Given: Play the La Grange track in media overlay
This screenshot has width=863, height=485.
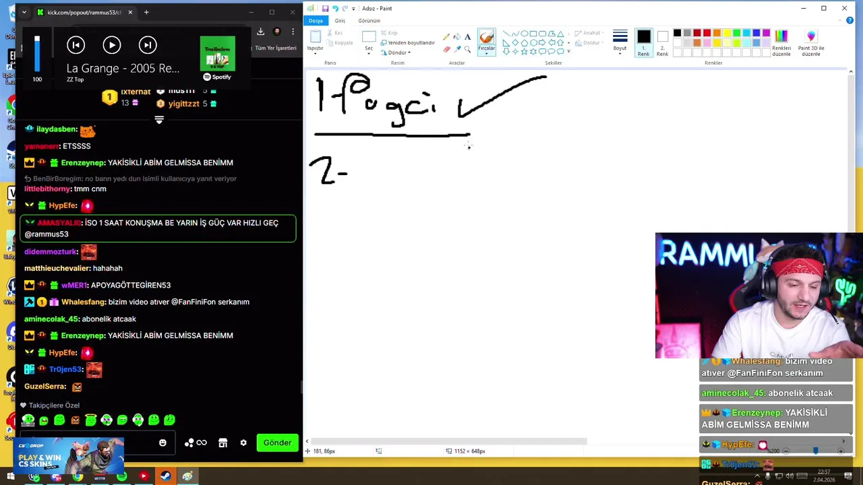Looking at the screenshot, I should click(x=112, y=45).
